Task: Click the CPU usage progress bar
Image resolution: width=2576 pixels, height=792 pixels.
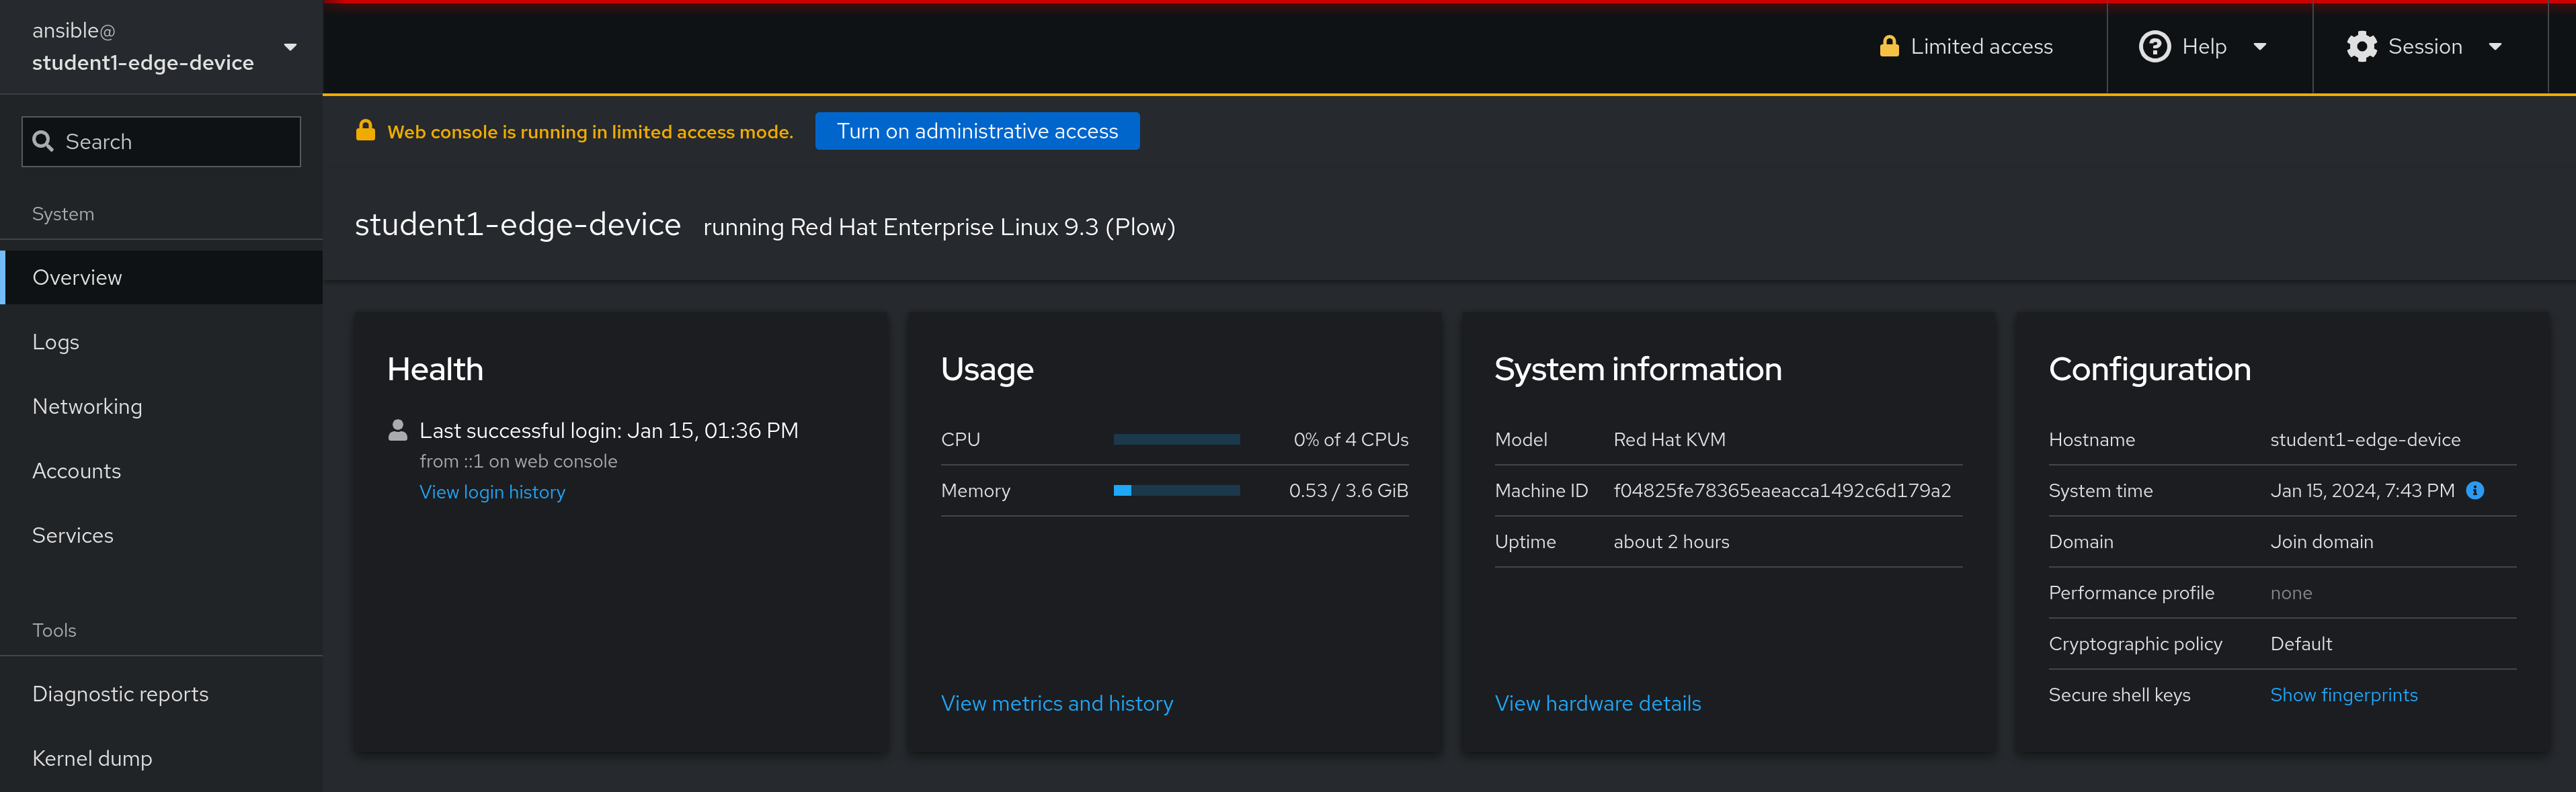Action: pyautogui.click(x=1176, y=439)
